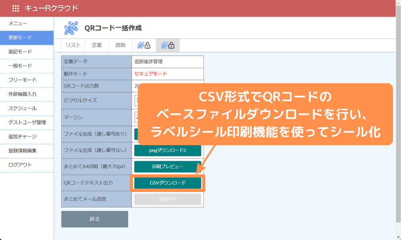Open メニュー in the sidebar
Image resolution: width=401 pixels, height=240 pixels.
coord(26,24)
